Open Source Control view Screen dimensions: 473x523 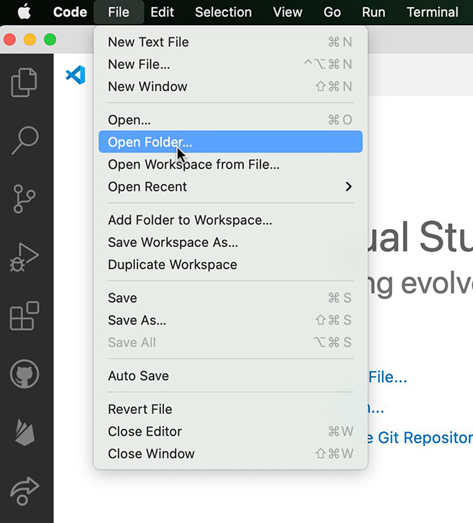(24, 199)
